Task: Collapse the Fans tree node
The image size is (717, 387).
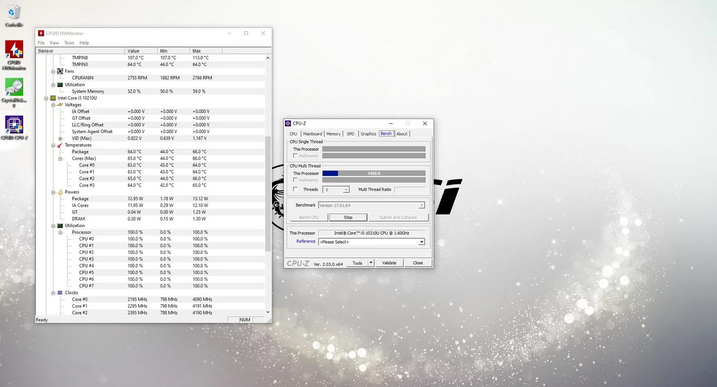Action: [53, 71]
